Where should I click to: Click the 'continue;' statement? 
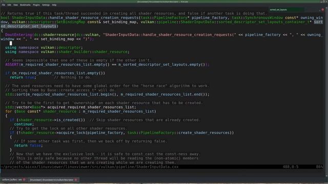[x=24, y=124]
